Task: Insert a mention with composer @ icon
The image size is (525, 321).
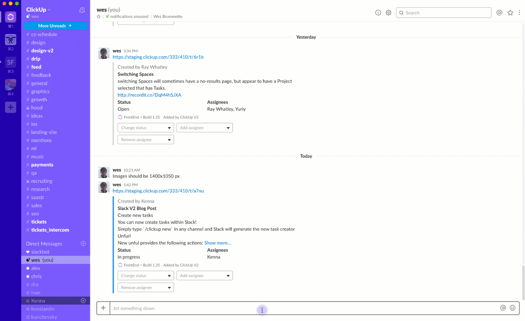Action: pyautogui.click(x=503, y=308)
